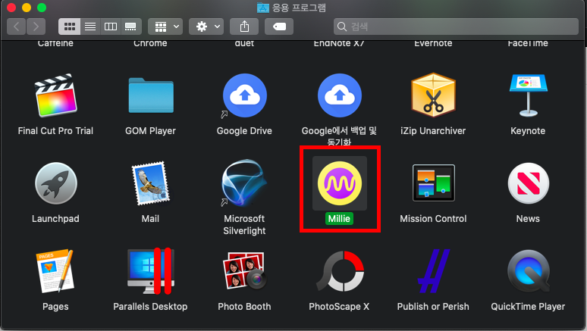Screen dimensions: 587x331
Task: Click the Photo Booth label
Action: click(244, 307)
